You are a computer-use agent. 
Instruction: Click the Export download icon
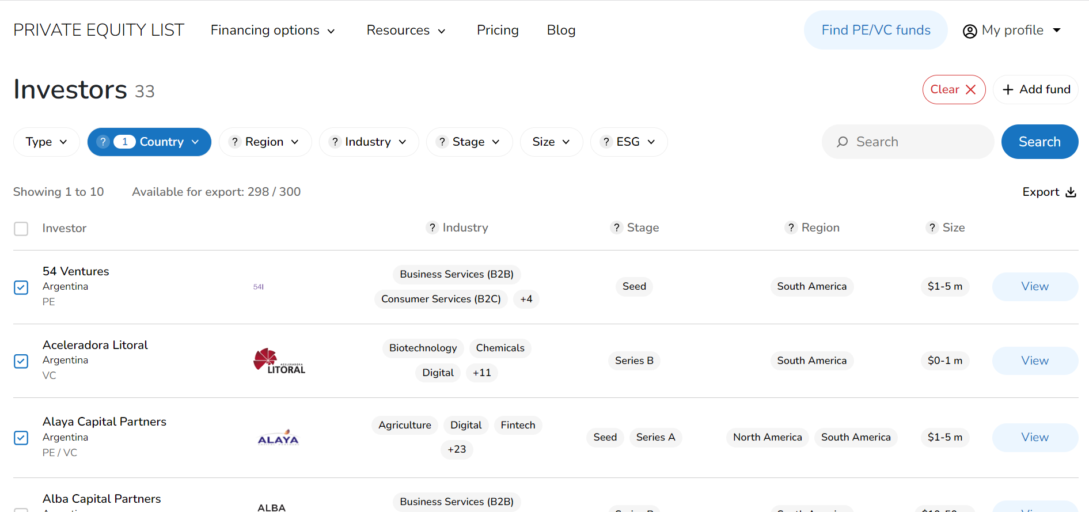(x=1071, y=192)
